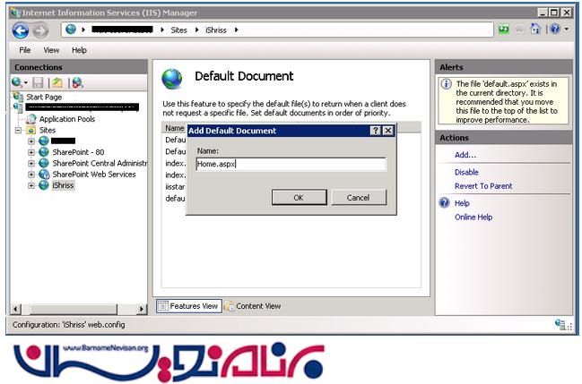Click the status bar network icon
The width and height of the screenshot is (582, 384).
pos(562,325)
